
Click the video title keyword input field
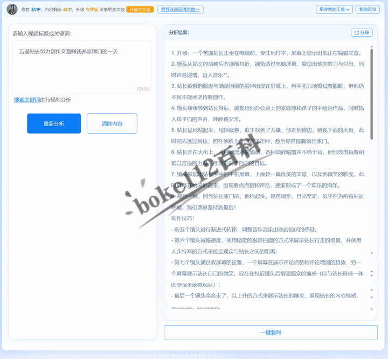pos(82,67)
